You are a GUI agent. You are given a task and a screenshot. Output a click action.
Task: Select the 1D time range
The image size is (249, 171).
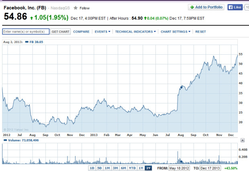pos(92,168)
